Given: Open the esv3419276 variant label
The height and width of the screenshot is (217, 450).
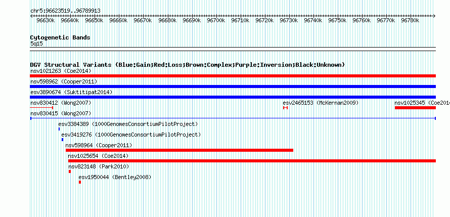Looking at the screenshot, I should (x=131, y=135).
